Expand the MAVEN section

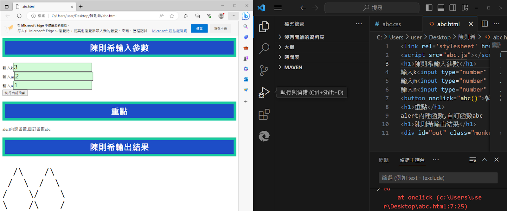click(x=322, y=67)
